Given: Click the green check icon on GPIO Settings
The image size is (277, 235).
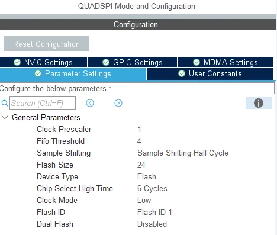Looking at the screenshot, I should click(106, 62).
